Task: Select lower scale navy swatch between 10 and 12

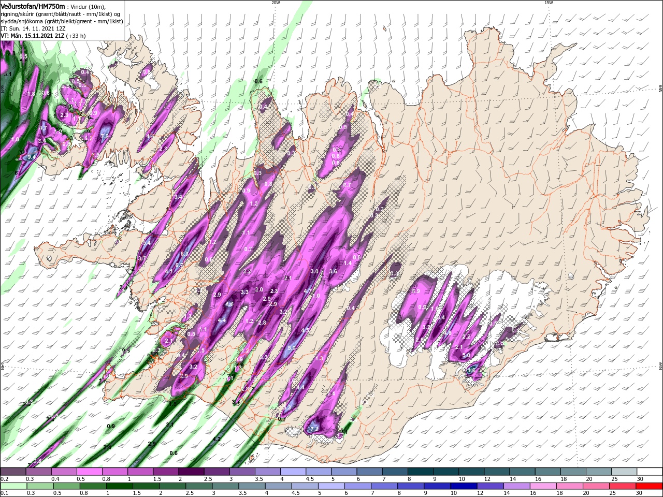Action: [463, 486]
